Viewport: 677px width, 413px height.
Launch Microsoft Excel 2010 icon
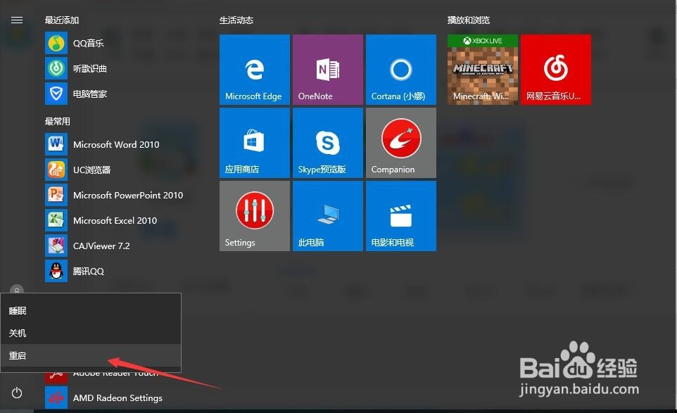pos(56,220)
